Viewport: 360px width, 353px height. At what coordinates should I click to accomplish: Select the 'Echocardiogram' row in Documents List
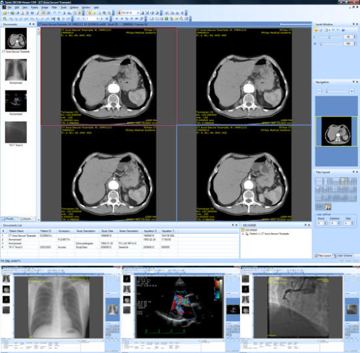119,243
